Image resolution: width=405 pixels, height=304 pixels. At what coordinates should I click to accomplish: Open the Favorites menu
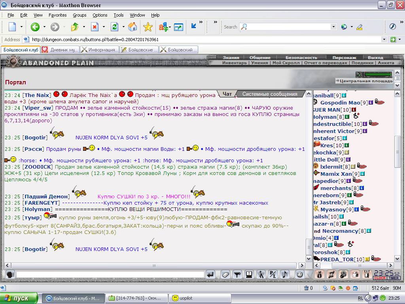tap(58, 15)
